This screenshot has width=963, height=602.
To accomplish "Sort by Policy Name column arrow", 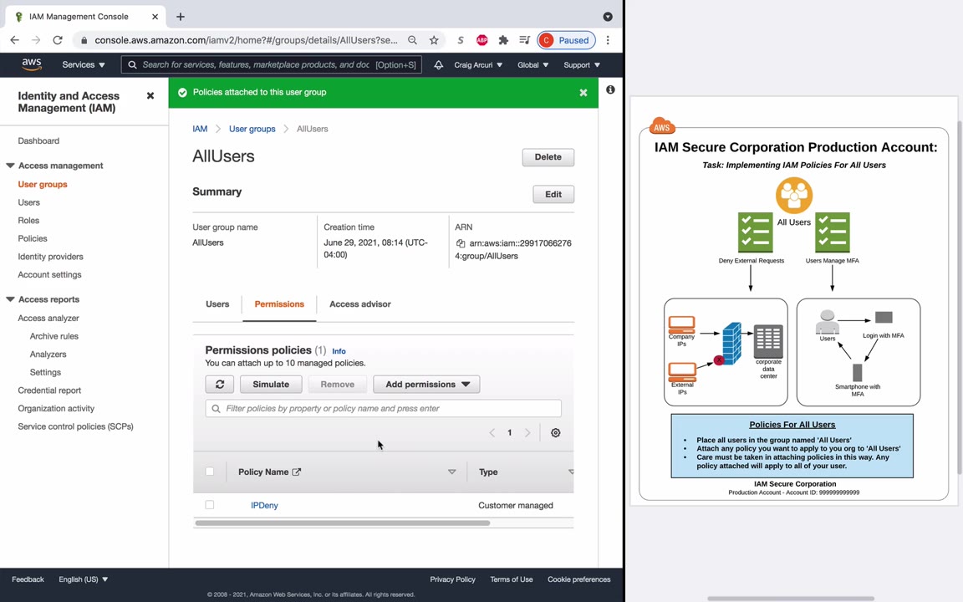I will tap(452, 472).
